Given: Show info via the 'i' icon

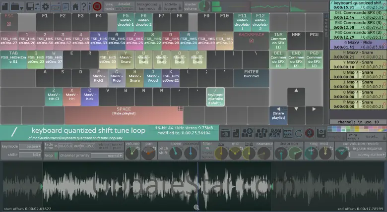Looking at the screenshot, I should 89,6.
